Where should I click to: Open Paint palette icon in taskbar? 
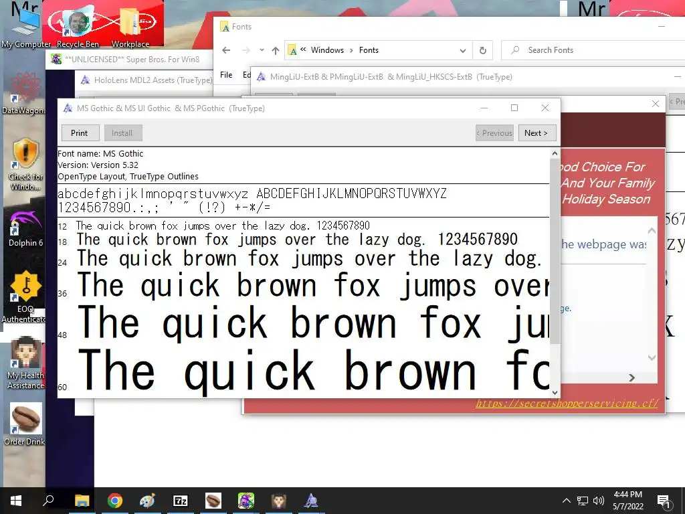148,501
